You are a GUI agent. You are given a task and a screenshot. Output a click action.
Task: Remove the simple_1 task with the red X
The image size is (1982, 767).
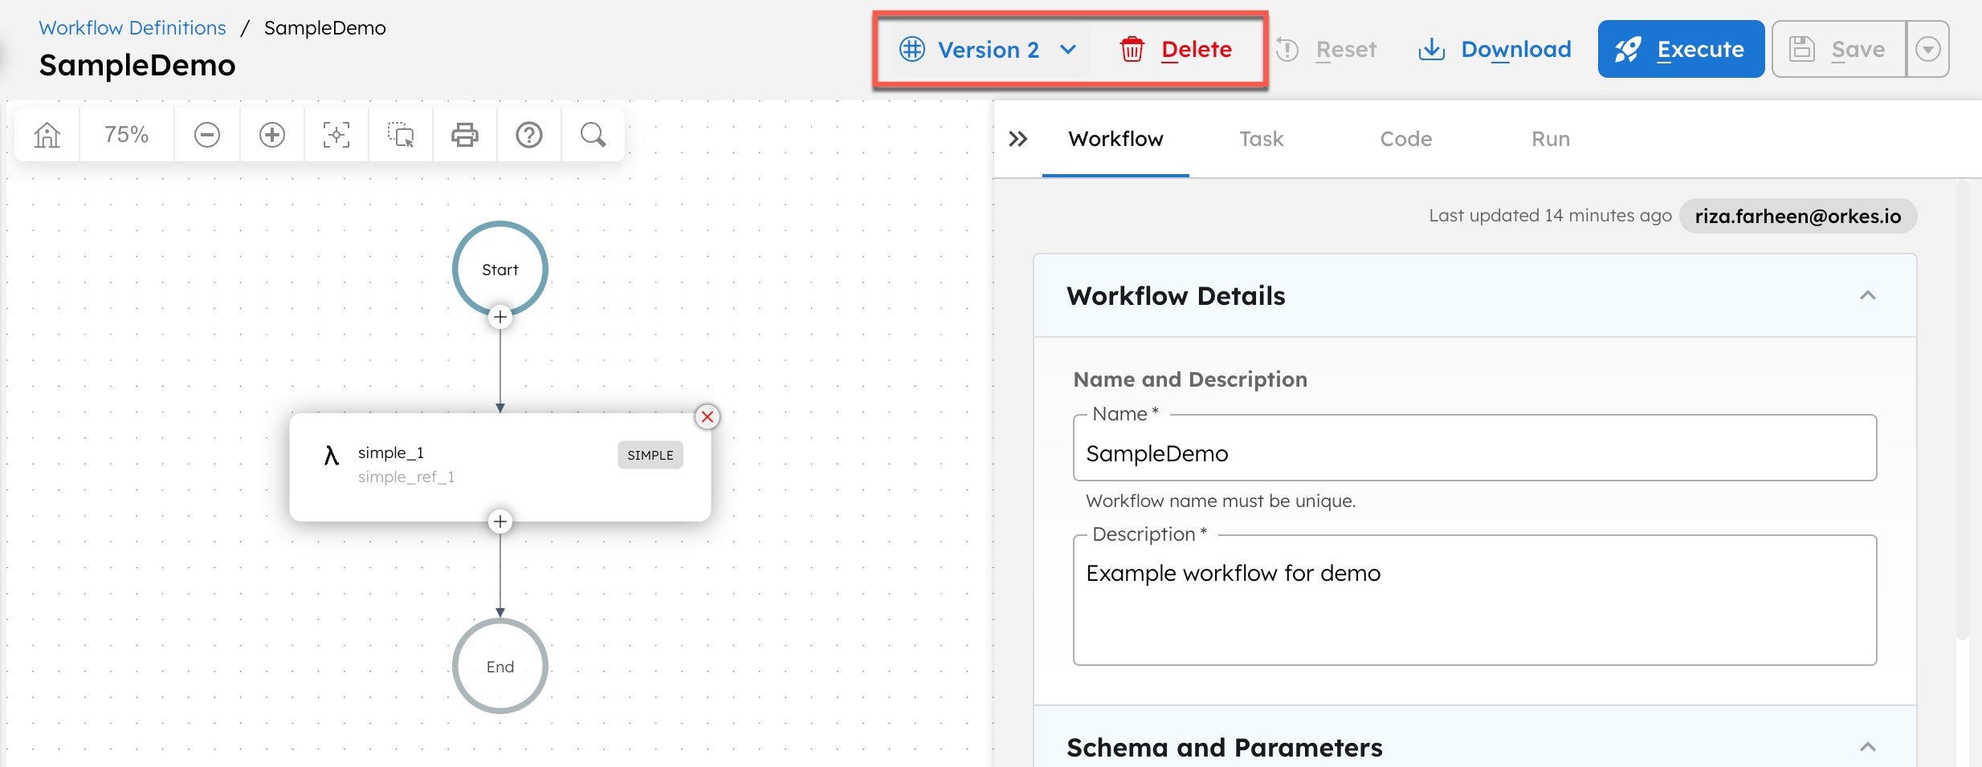pyautogui.click(x=708, y=416)
